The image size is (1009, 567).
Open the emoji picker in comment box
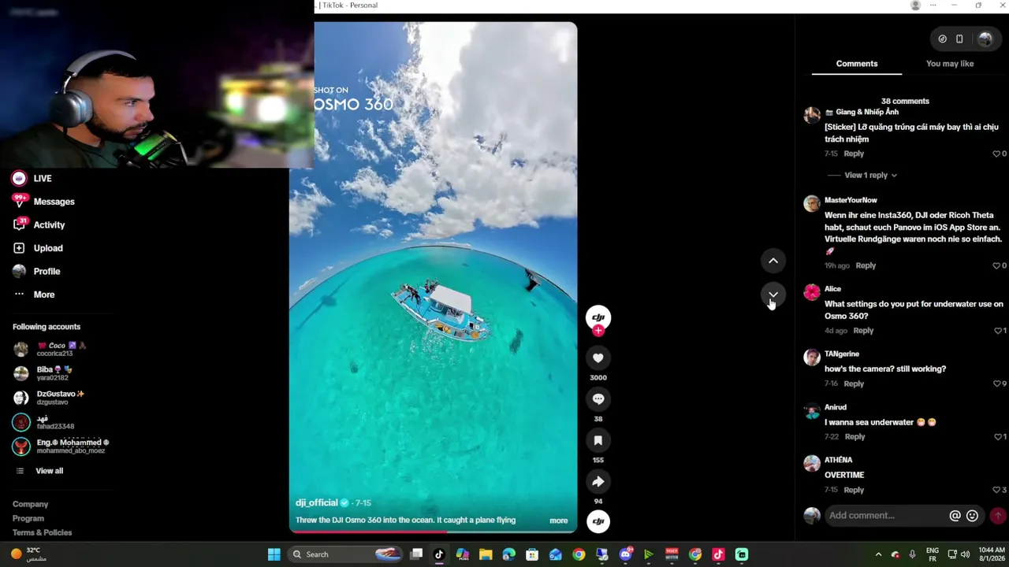coord(972,516)
